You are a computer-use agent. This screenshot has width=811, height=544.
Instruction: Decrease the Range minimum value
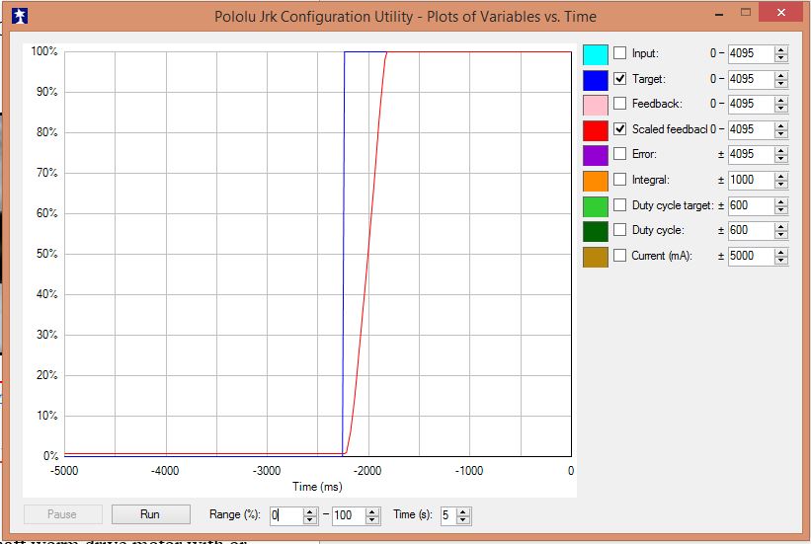pyautogui.click(x=310, y=519)
